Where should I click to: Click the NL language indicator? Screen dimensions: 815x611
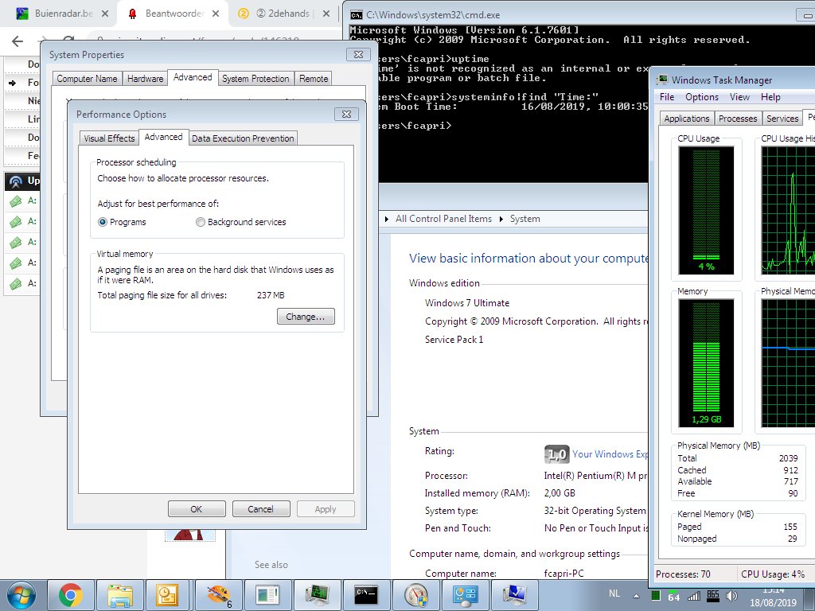(614, 593)
